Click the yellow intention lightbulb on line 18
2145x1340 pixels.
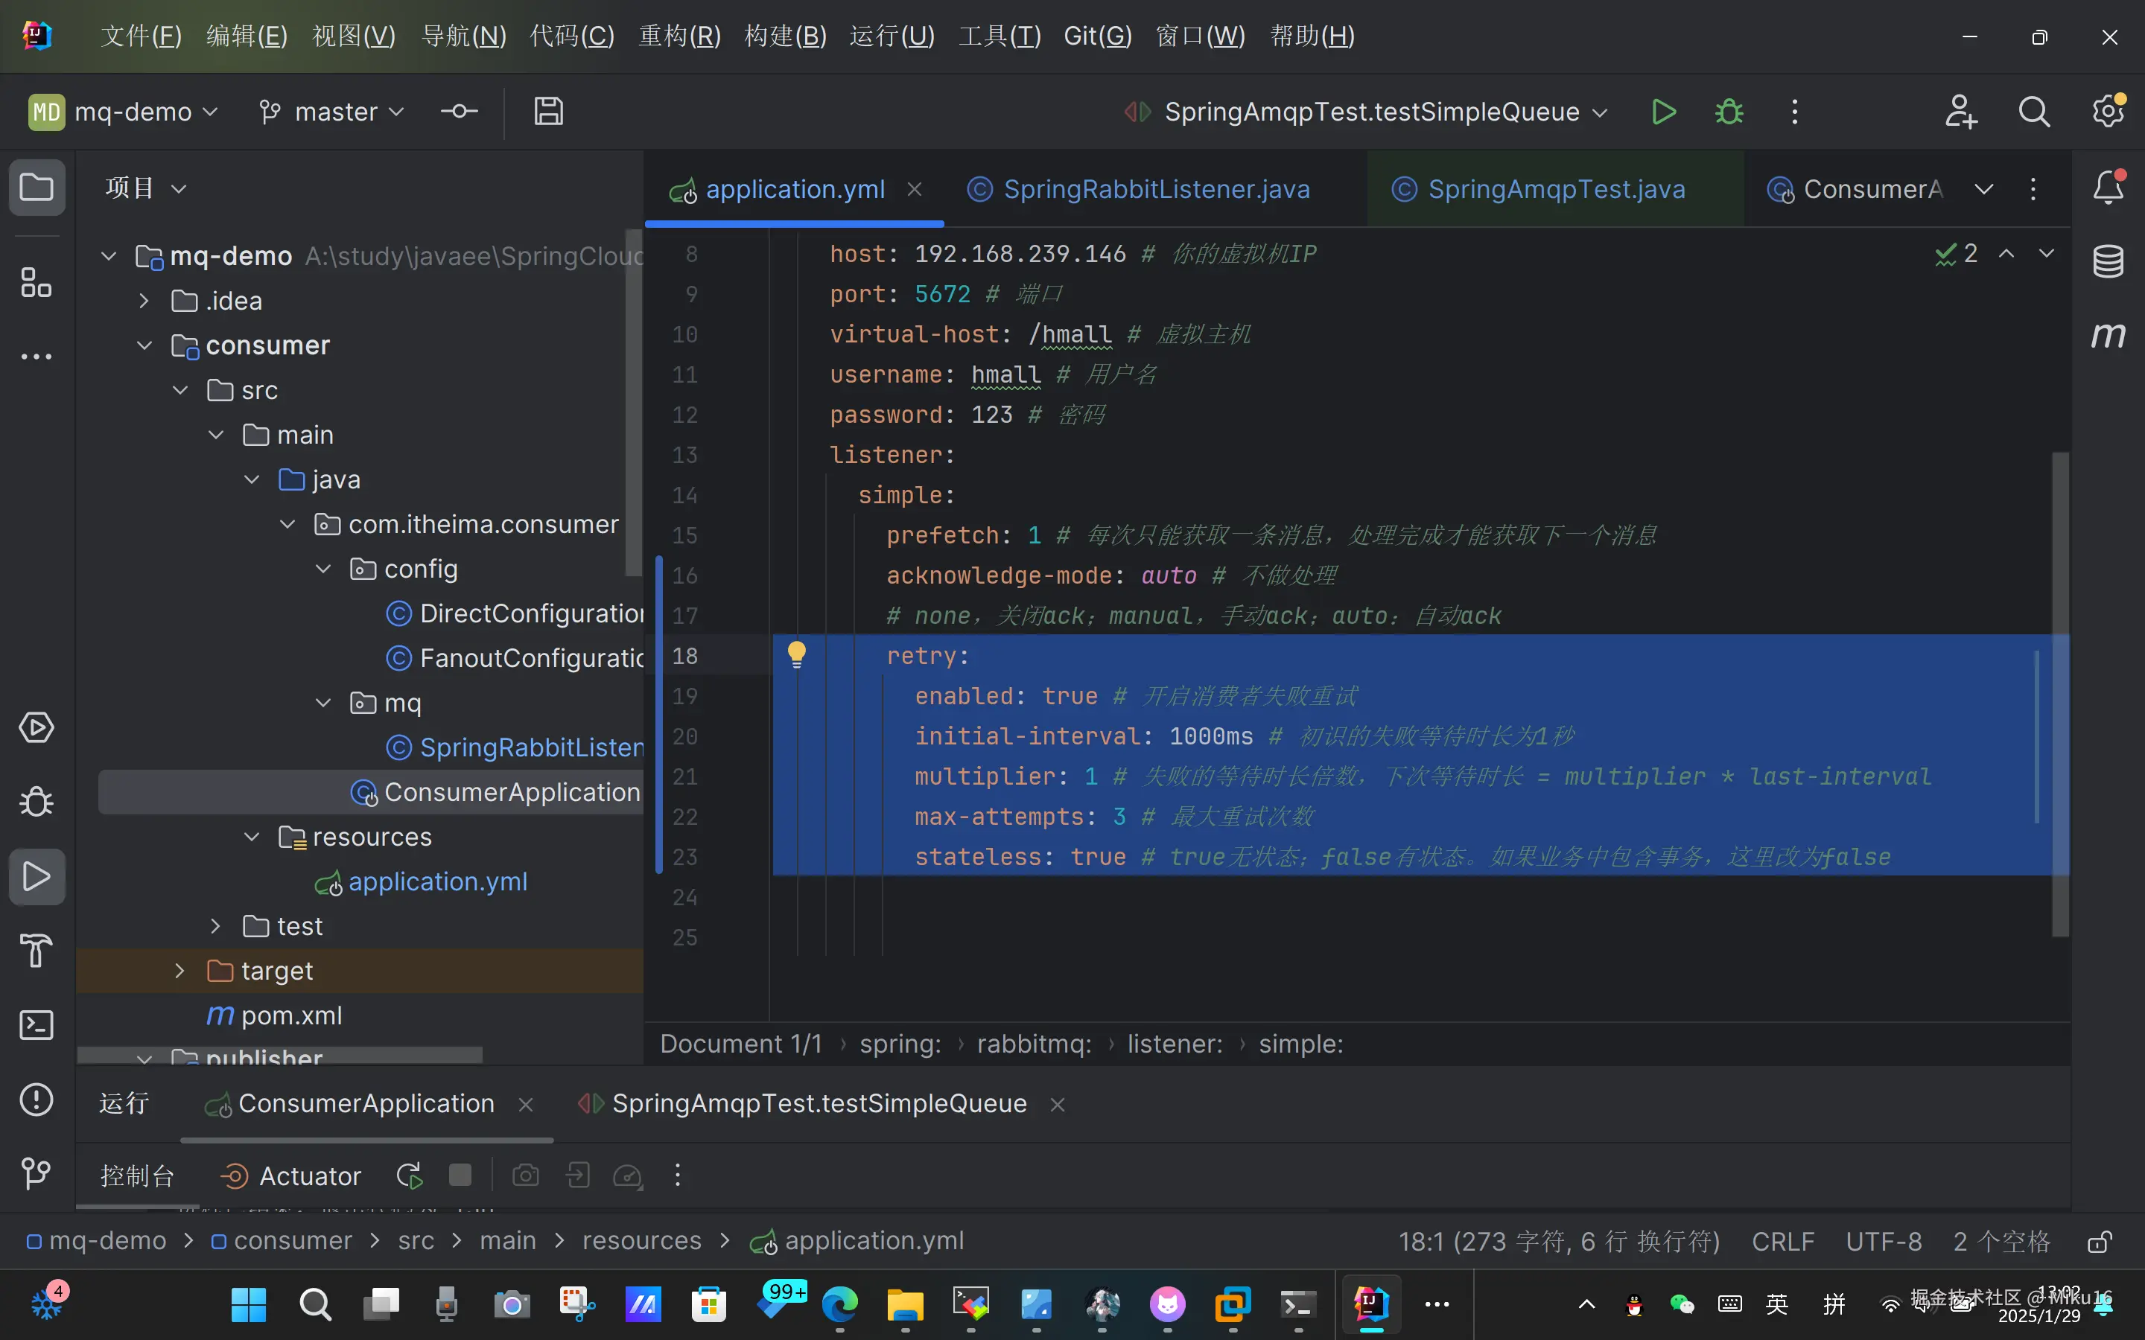(796, 654)
